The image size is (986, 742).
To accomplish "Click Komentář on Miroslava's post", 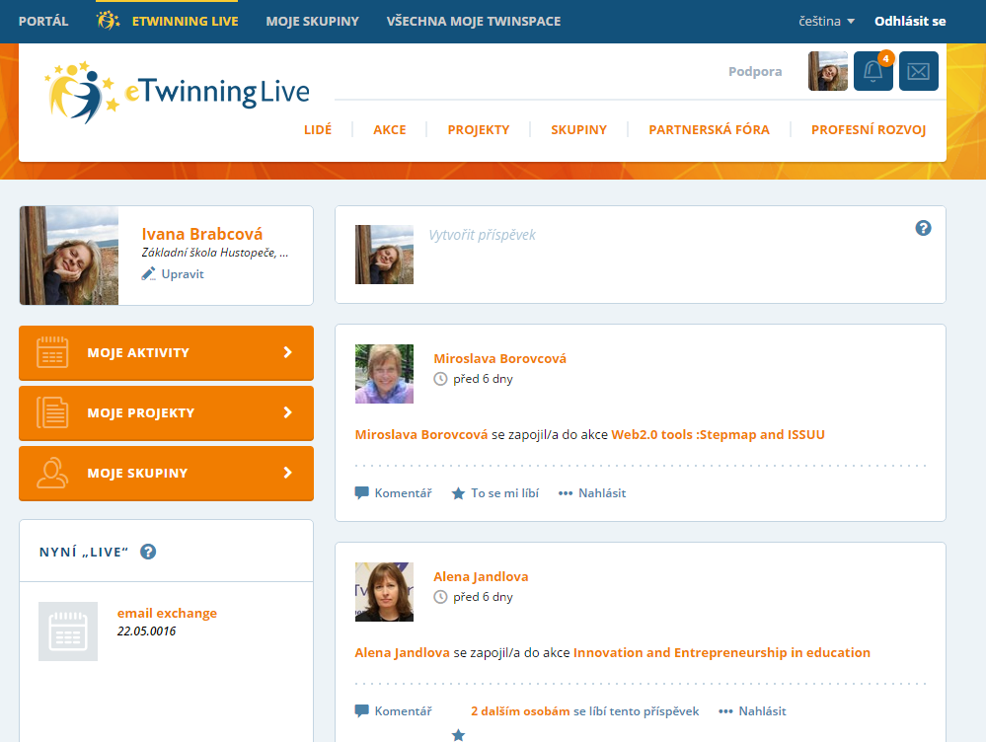I will point(403,493).
